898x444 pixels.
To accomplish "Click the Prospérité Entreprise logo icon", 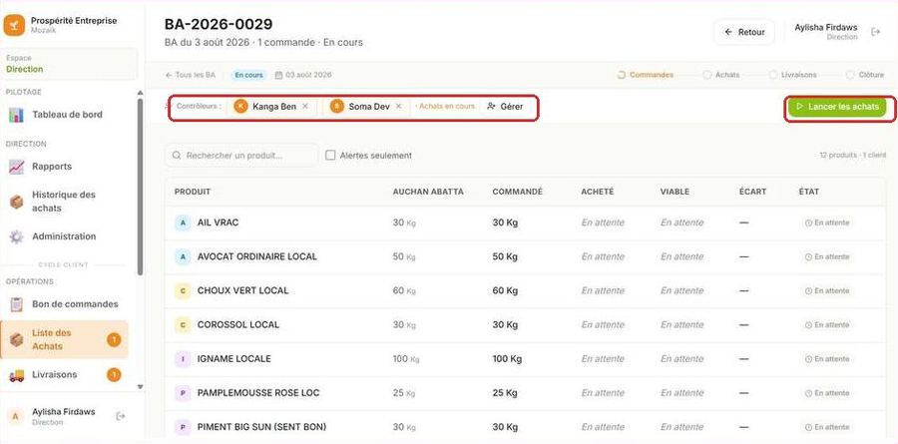I will click(x=14, y=25).
